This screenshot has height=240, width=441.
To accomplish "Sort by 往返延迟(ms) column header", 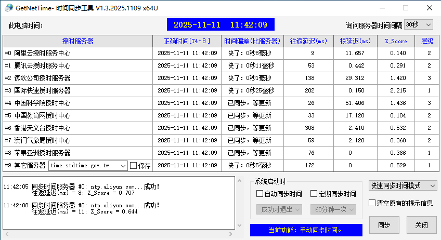I will point(308,42).
